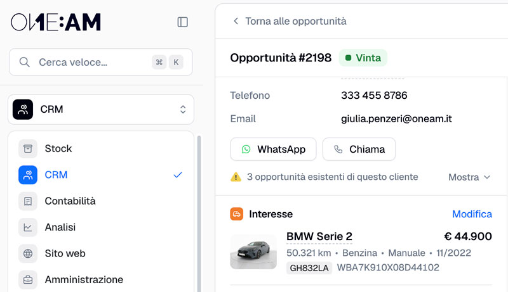Click the orange Interesse car icon
Viewport: 508px width, 292px height.
coord(236,214)
